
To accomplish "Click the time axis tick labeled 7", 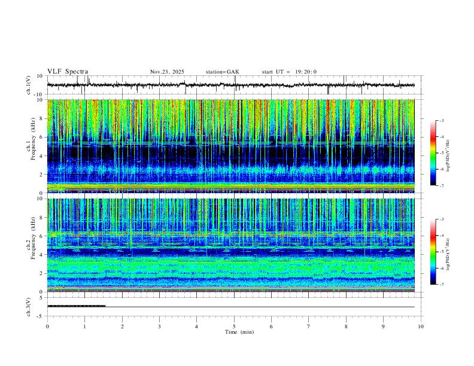I will (x=309, y=327).
